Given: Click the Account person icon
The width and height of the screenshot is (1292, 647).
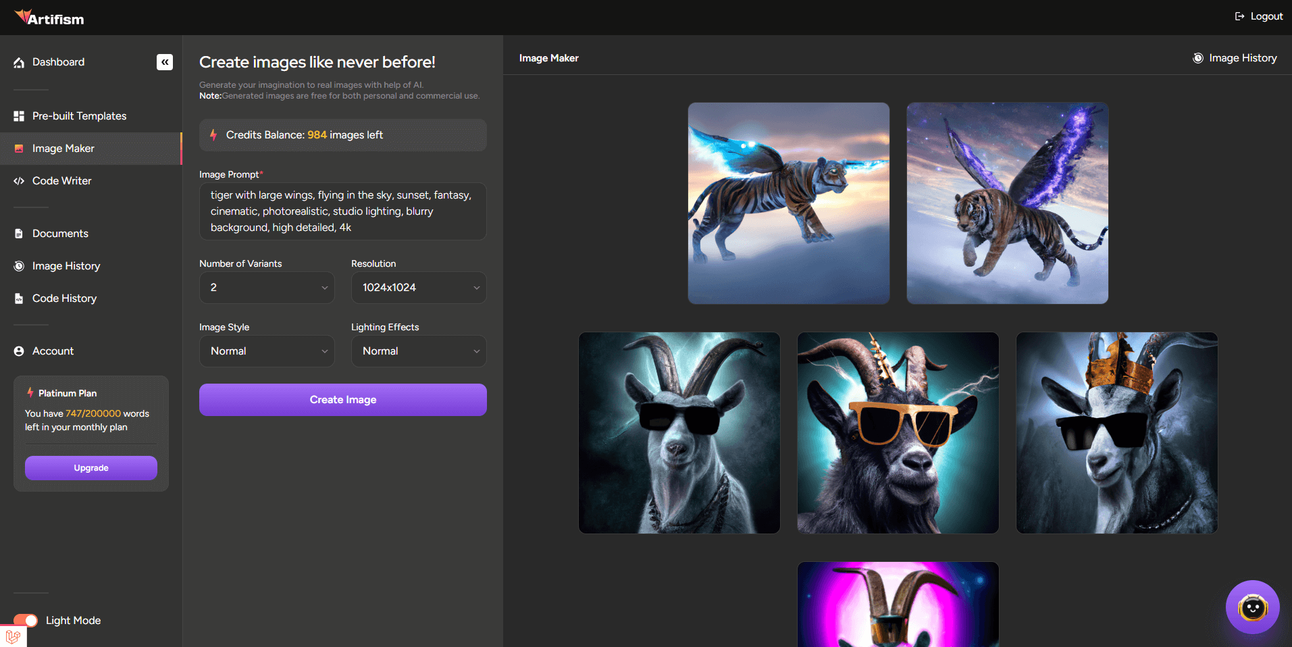Looking at the screenshot, I should [x=19, y=351].
